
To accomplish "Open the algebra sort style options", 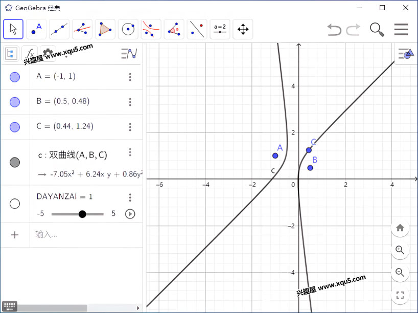I will pyautogui.click(x=129, y=54).
